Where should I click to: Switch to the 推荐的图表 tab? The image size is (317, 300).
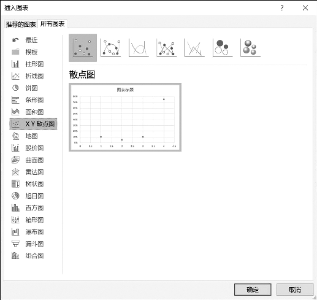click(21, 25)
